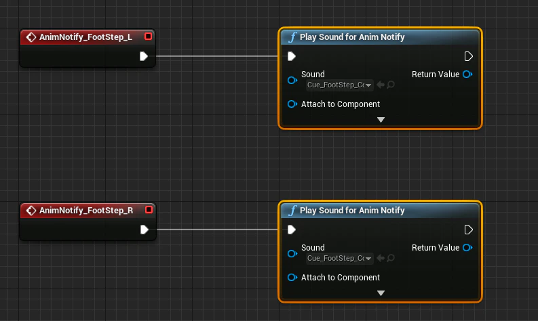Select the AnimNotify_FootStep_L node title
The width and height of the screenshot is (538, 321).
pos(85,37)
